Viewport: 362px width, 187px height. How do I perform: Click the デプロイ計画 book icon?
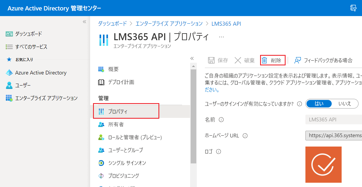[101, 82]
